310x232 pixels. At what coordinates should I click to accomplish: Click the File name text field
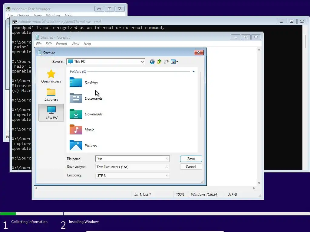tap(130, 159)
